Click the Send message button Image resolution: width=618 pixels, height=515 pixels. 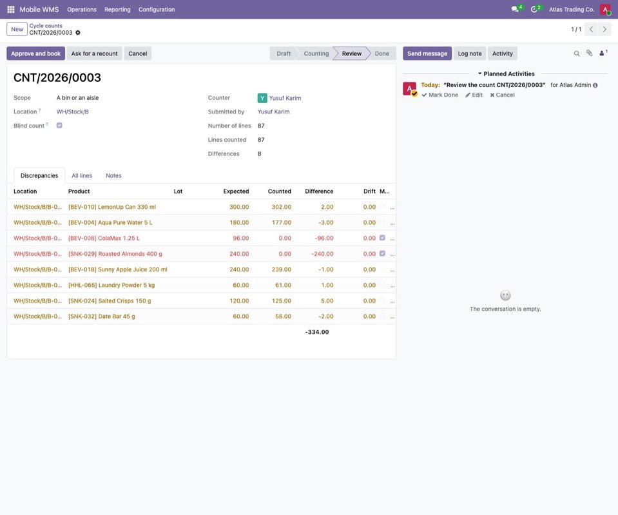click(427, 53)
